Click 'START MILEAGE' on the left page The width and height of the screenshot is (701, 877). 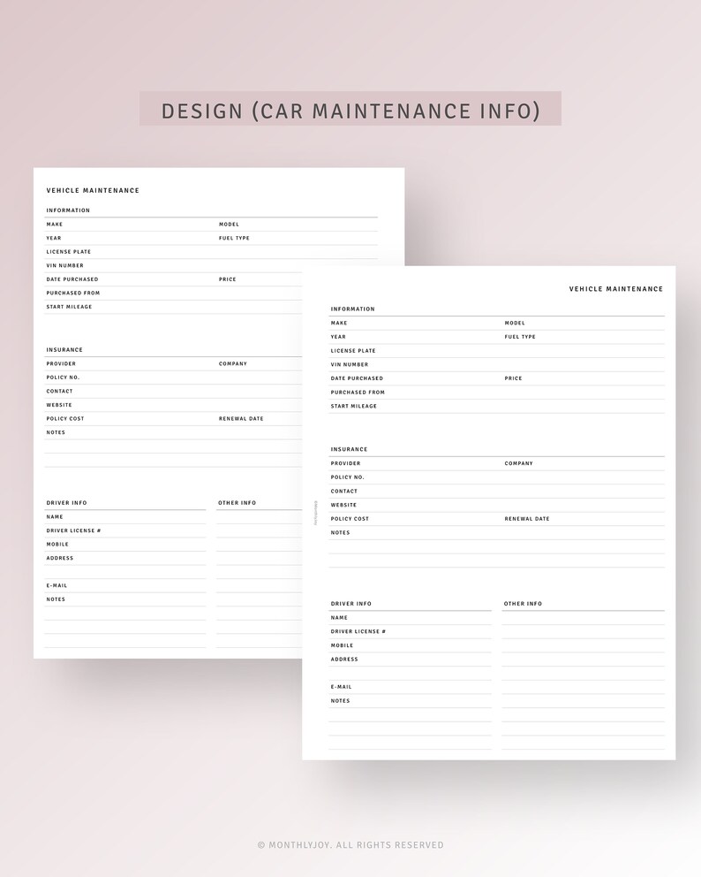coord(69,307)
